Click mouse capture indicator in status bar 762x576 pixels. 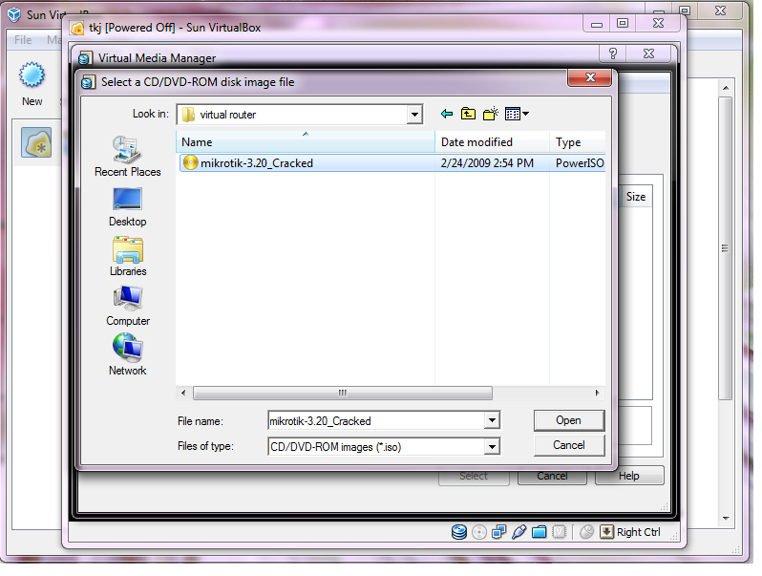[586, 532]
